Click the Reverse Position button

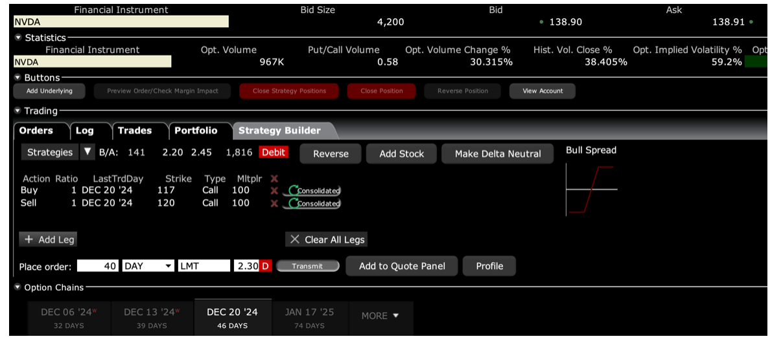pyautogui.click(x=463, y=91)
